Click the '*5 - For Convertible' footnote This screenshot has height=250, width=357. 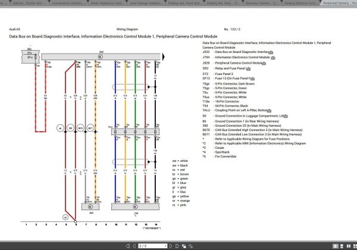click(x=220, y=157)
